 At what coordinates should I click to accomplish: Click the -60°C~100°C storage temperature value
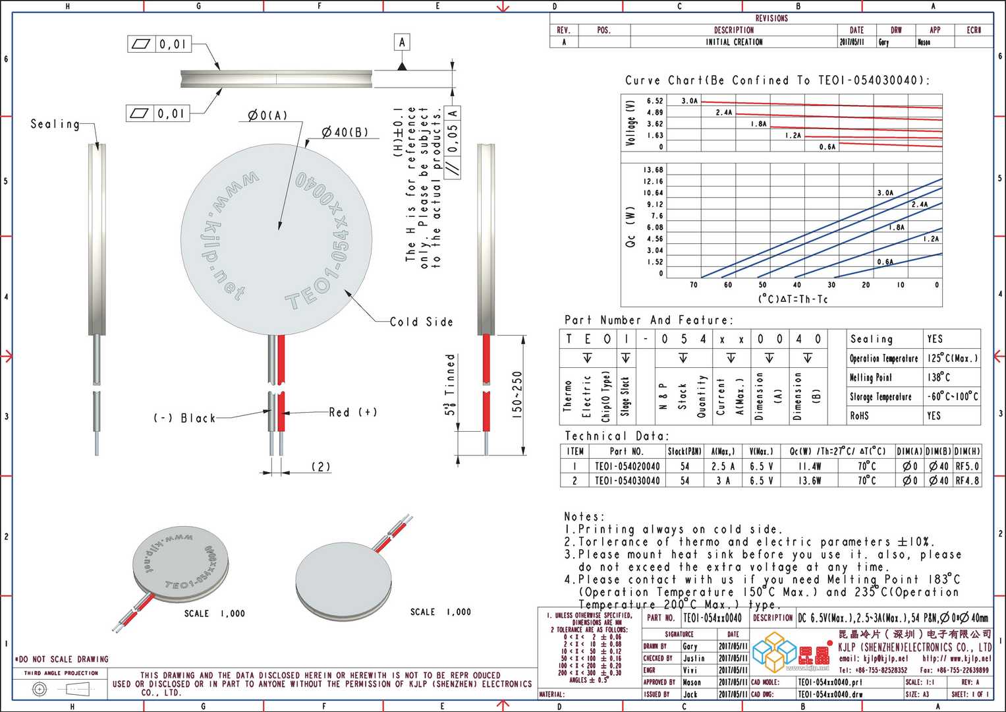953,397
